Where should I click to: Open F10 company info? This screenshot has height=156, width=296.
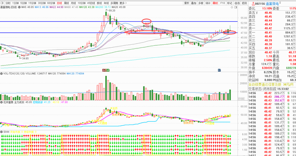[222, 3]
